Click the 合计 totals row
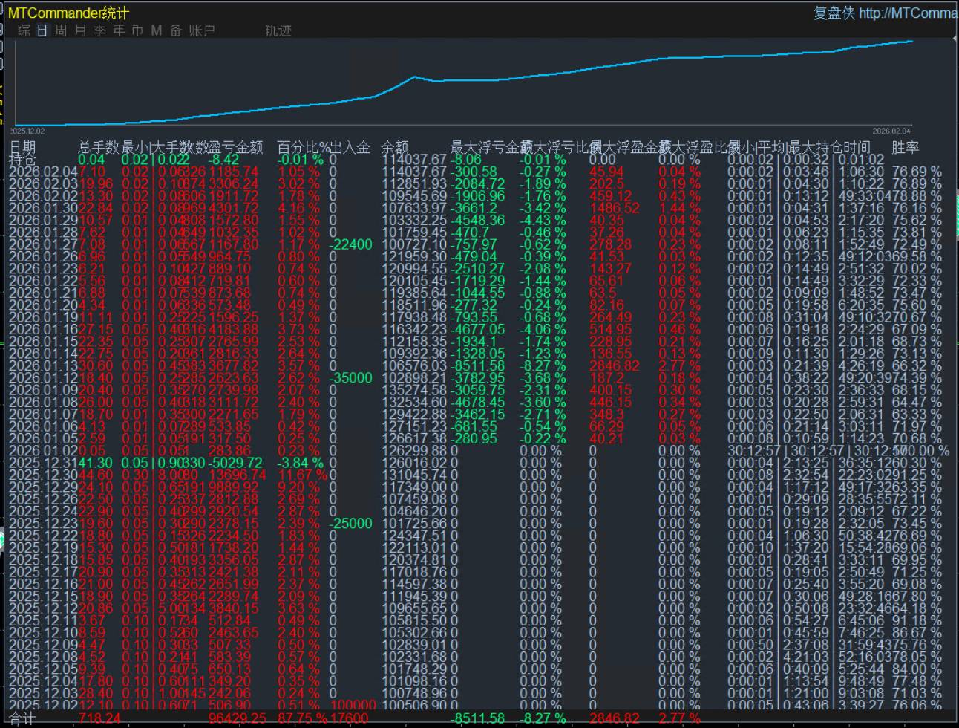This screenshot has height=728, width=959. tap(22, 718)
